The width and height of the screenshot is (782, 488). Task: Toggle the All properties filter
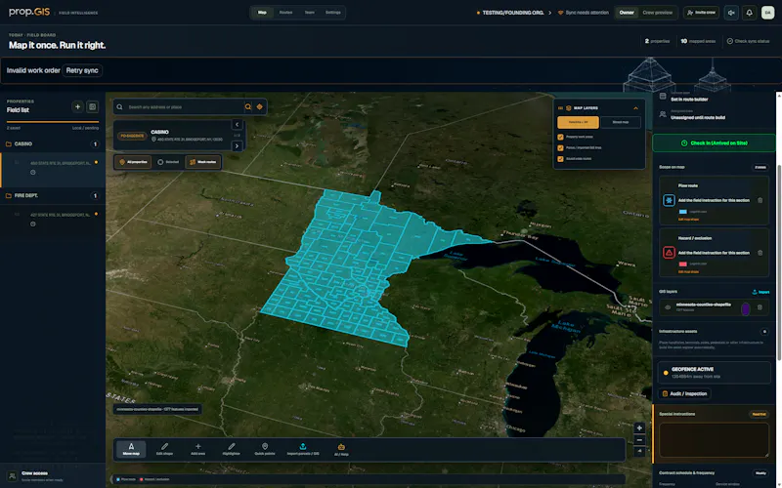point(133,162)
